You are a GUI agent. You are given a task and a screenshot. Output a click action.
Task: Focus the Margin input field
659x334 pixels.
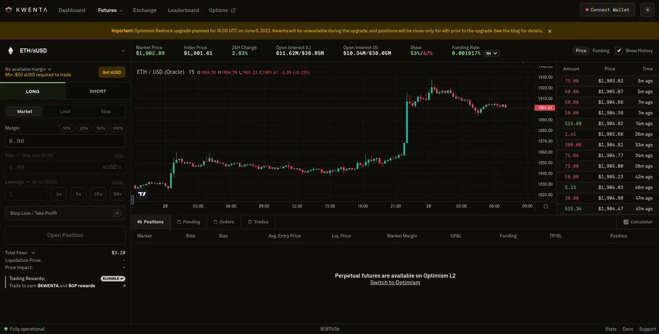click(x=65, y=141)
